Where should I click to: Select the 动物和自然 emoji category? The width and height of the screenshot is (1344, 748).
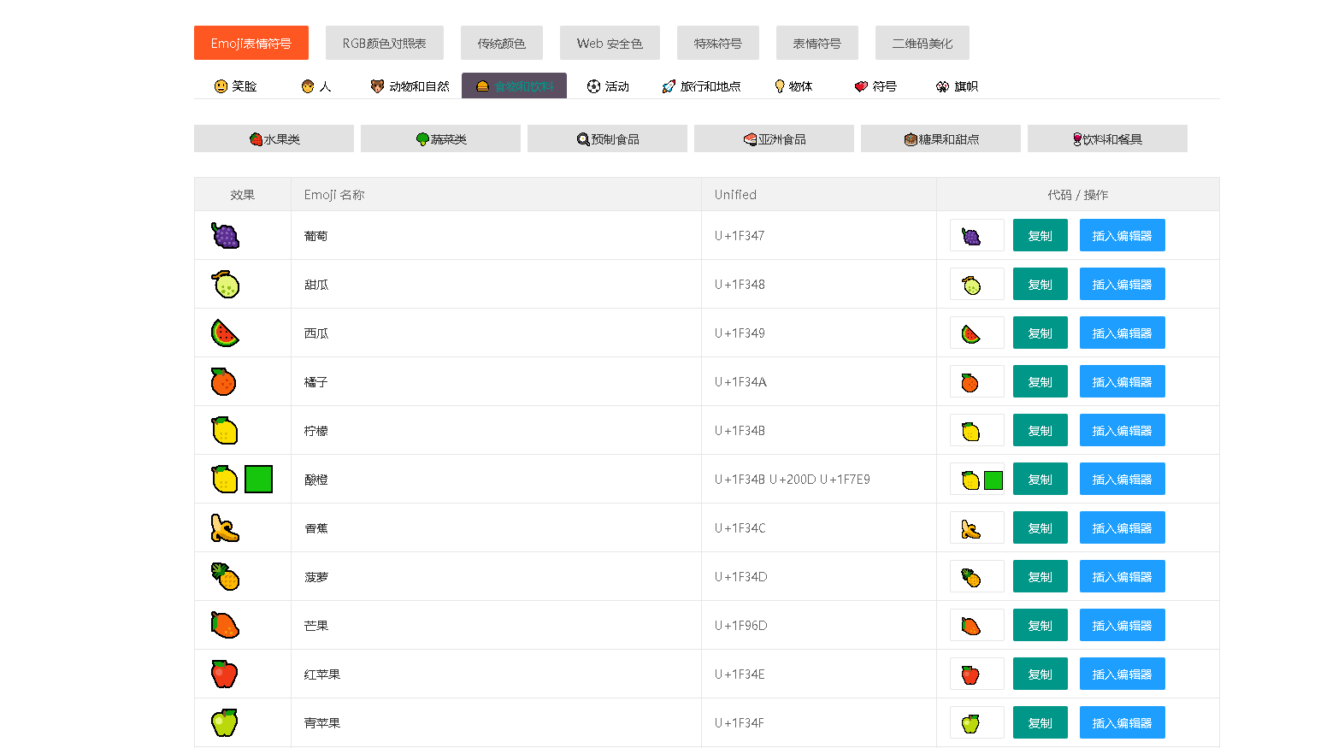pos(410,86)
